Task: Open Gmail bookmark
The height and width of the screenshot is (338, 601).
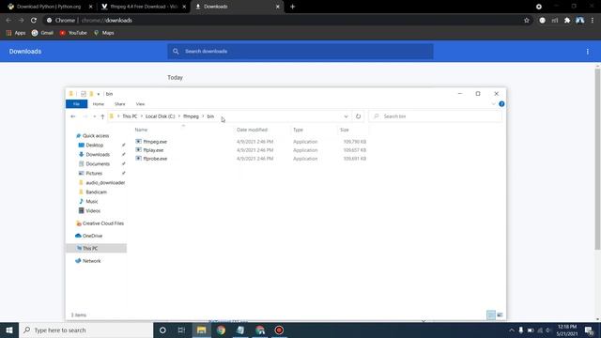Action: coord(42,33)
